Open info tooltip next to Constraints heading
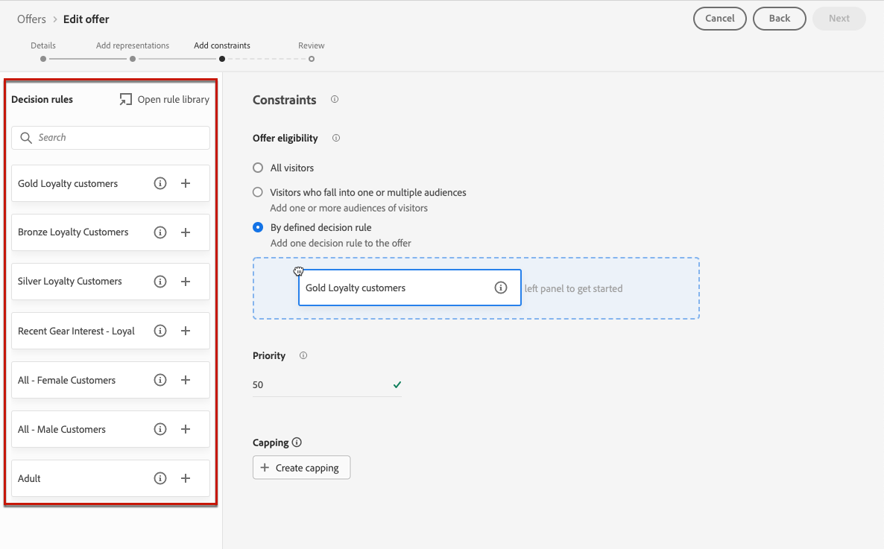The image size is (884, 549). 335,99
